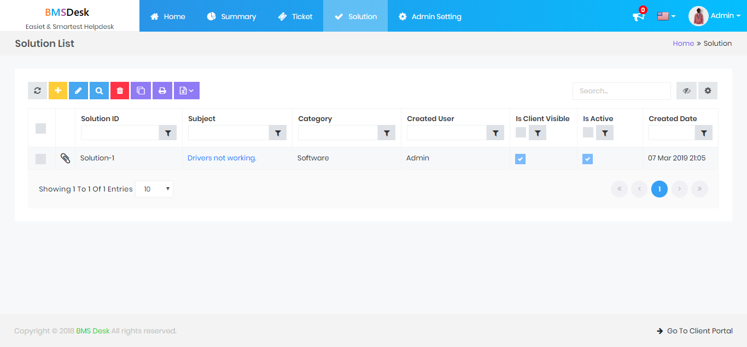Click the red trash delete icon
This screenshot has width=747, height=347.
tap(120, 91)
